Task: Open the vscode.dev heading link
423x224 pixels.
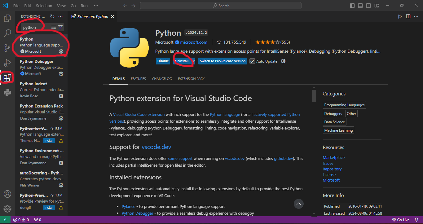Action: pos(156,147)
